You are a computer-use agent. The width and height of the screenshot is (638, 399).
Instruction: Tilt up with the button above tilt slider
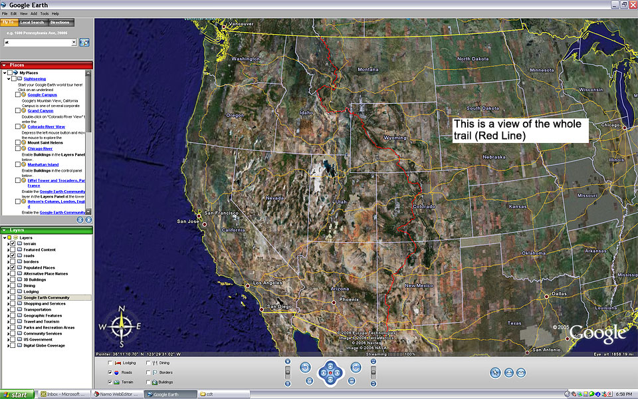(373, 361)
